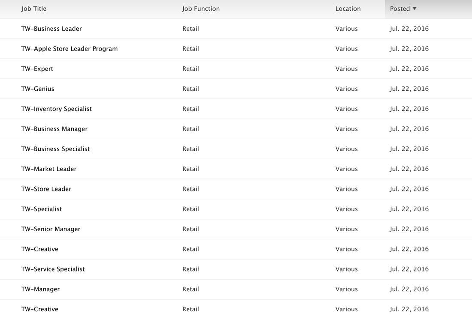The height and width of the screenshot is (319, 472).
Task: Open the TW-Genius job posting
Action: pos(38,89)
